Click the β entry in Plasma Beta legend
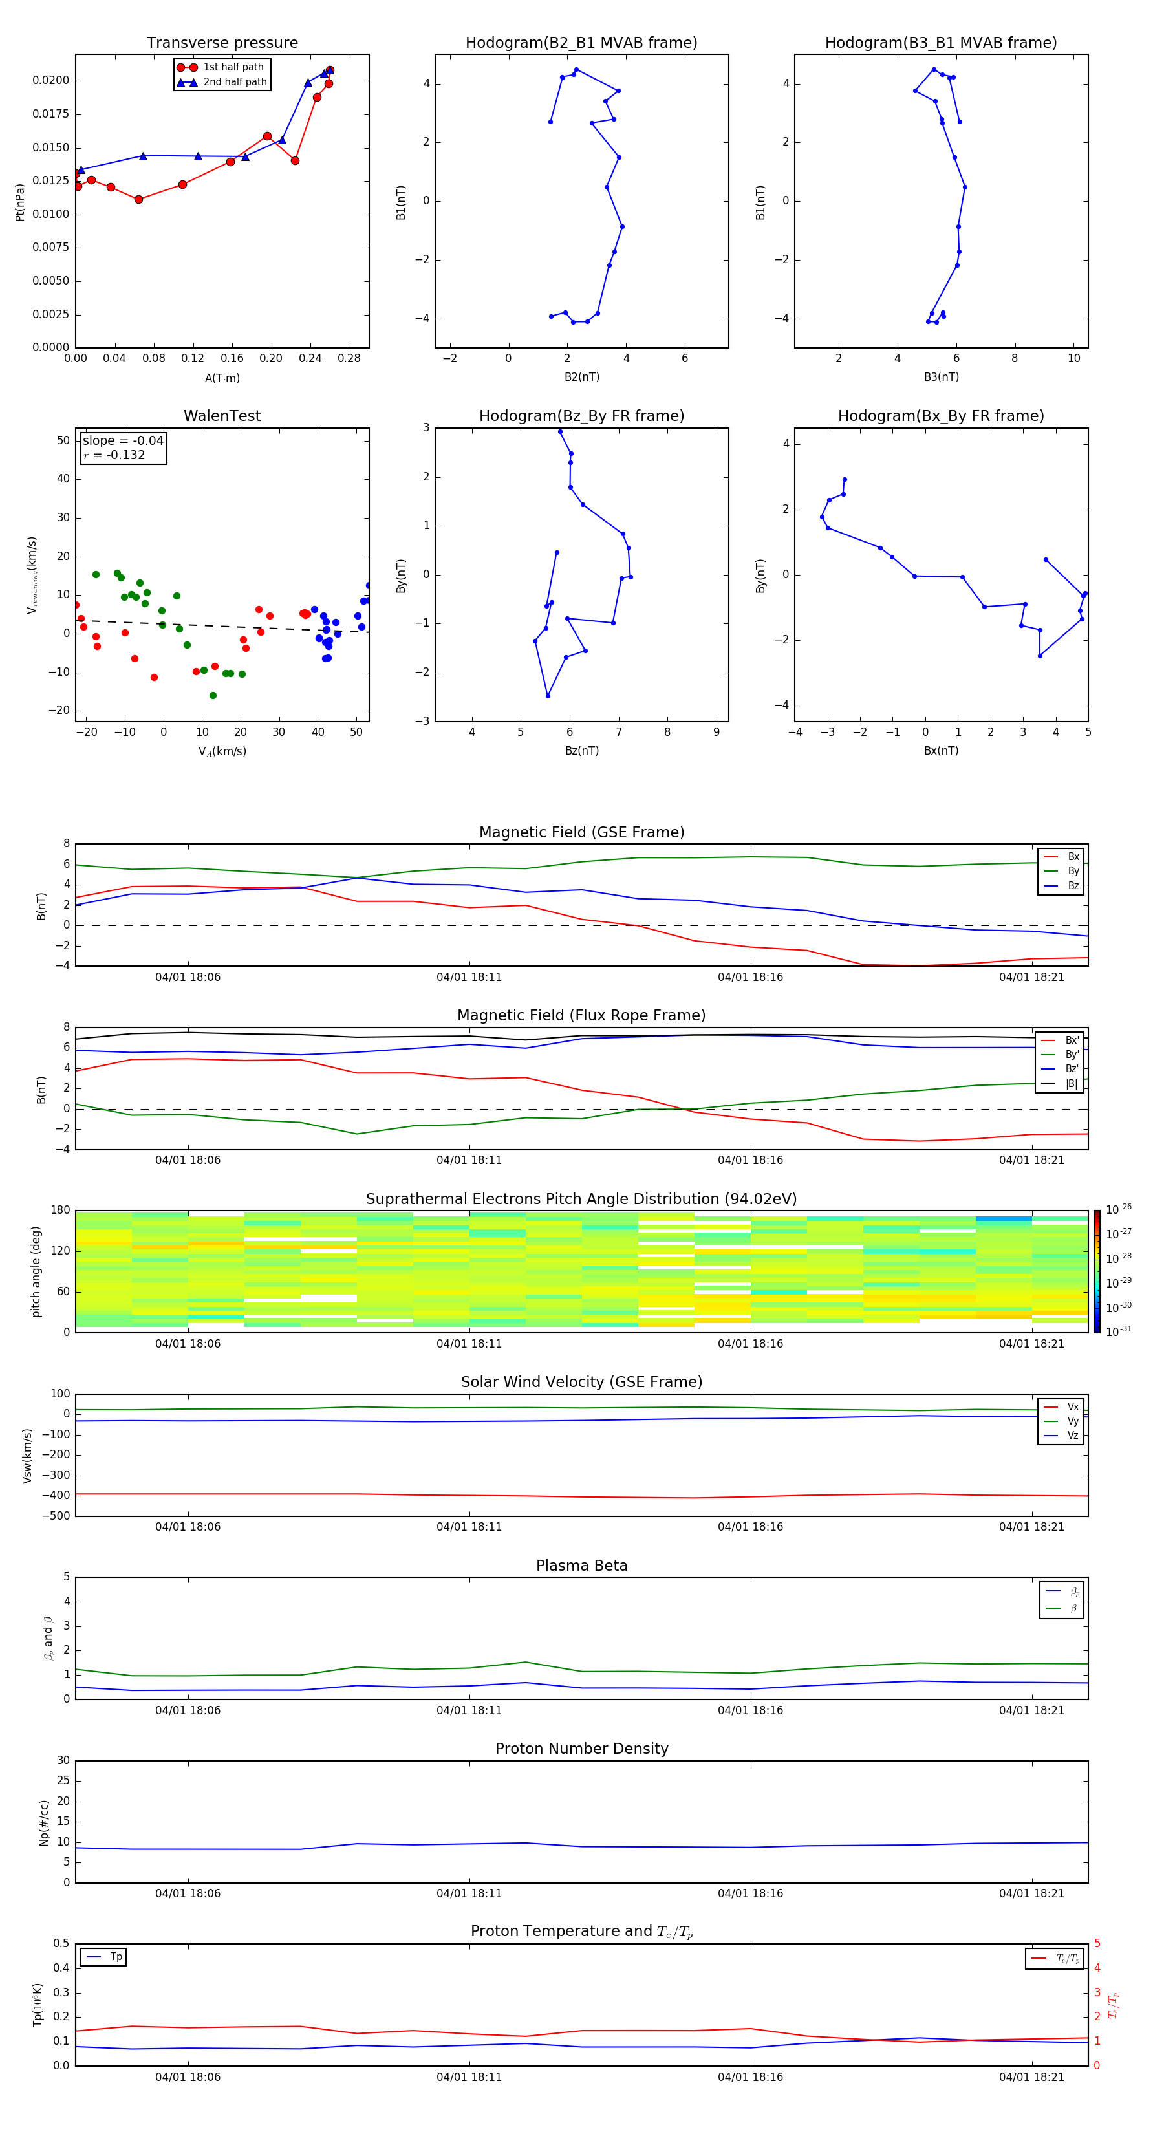 click(1062, 1609)
